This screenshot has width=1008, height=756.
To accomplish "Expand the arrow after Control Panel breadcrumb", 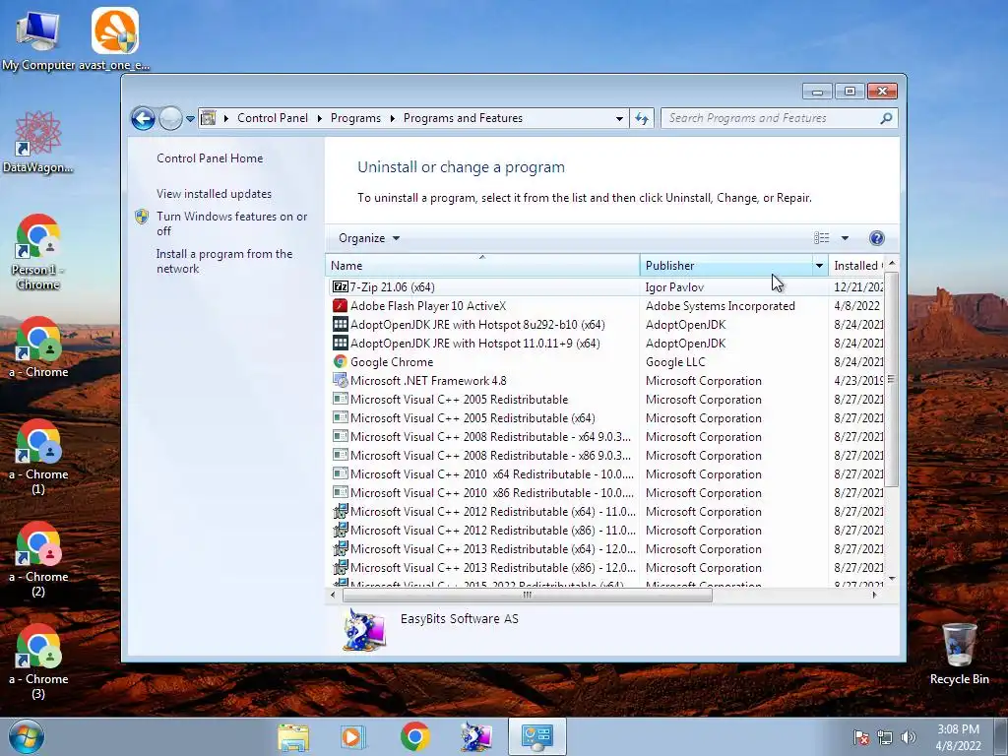I will coord(320,118).
